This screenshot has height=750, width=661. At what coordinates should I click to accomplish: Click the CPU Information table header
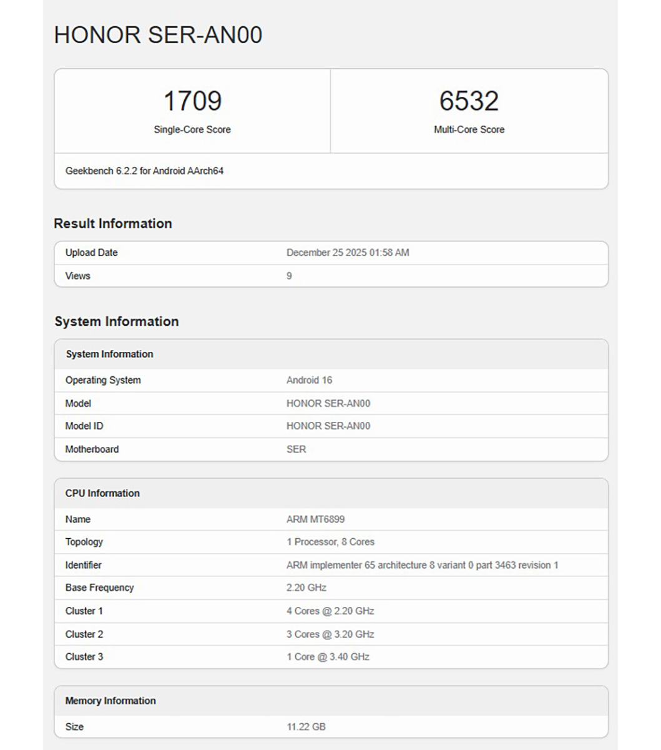pos(102,493)
